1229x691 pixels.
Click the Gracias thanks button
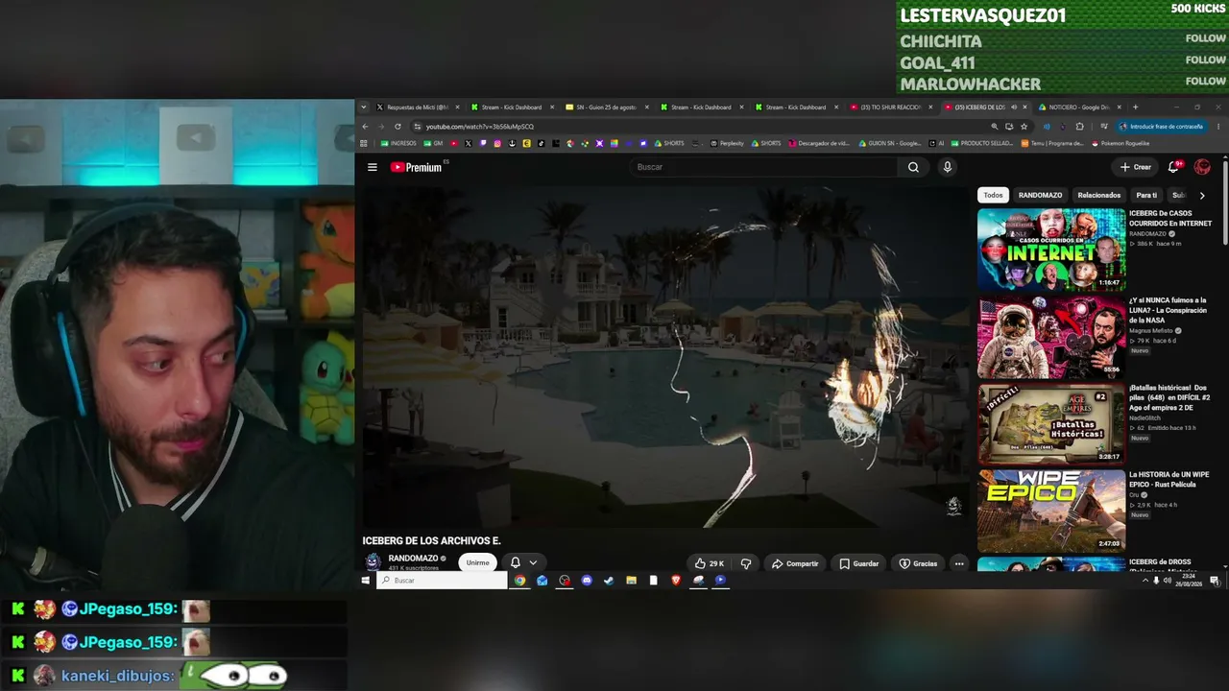919,563
